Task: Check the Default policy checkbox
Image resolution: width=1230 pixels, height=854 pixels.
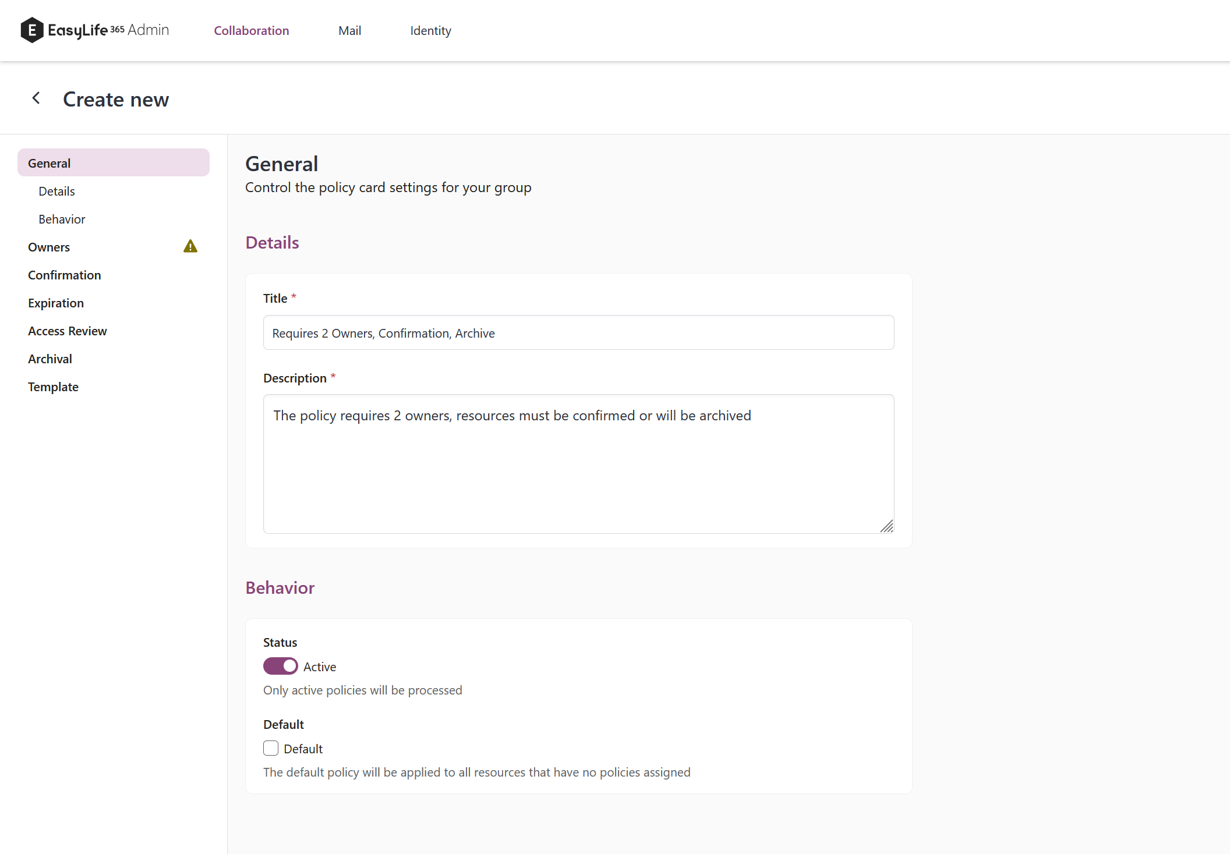Action: [x=271, y=748]
